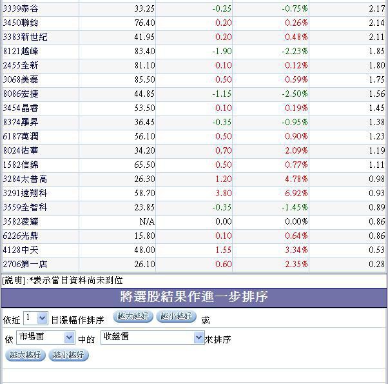Select stock 3068美磊
388x384 pixels.
[x=21, y=79]
